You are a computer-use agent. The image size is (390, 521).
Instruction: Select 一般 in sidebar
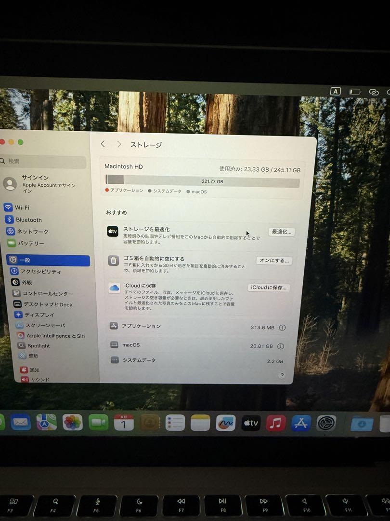(x=48, y=260)
